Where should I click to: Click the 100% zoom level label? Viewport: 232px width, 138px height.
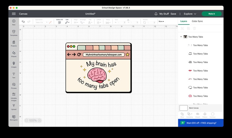pyautogui.click(x=33, y=120)
